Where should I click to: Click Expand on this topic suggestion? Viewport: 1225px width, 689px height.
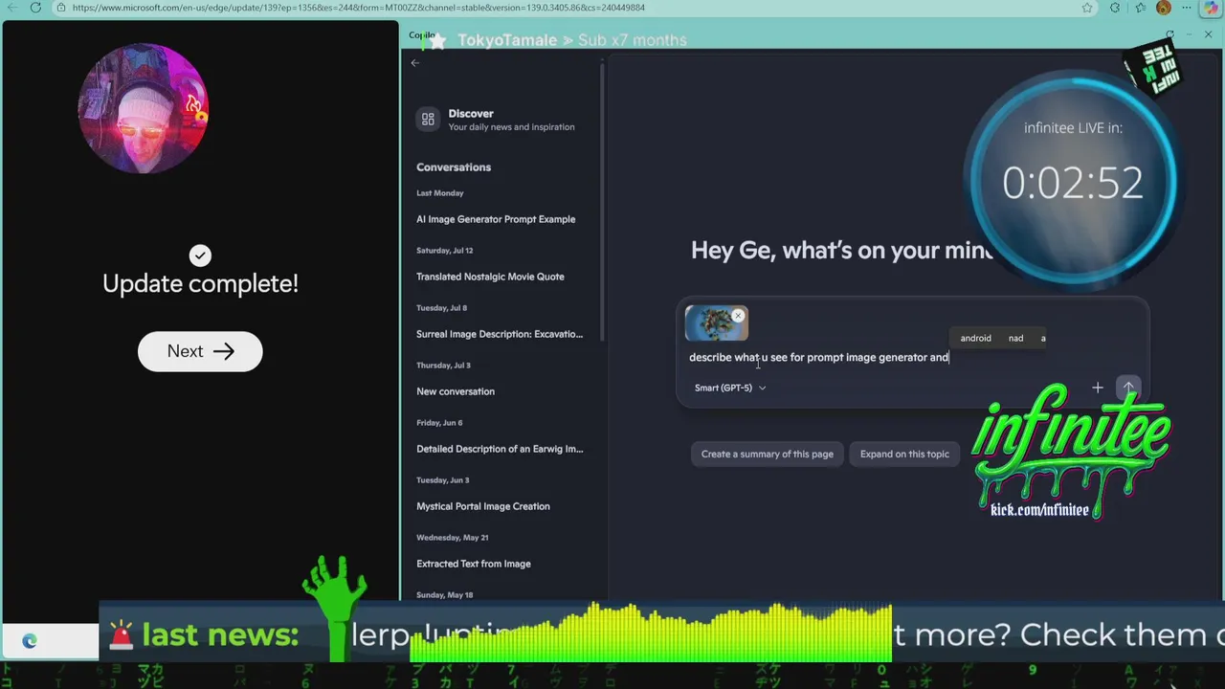pos(904,455)
